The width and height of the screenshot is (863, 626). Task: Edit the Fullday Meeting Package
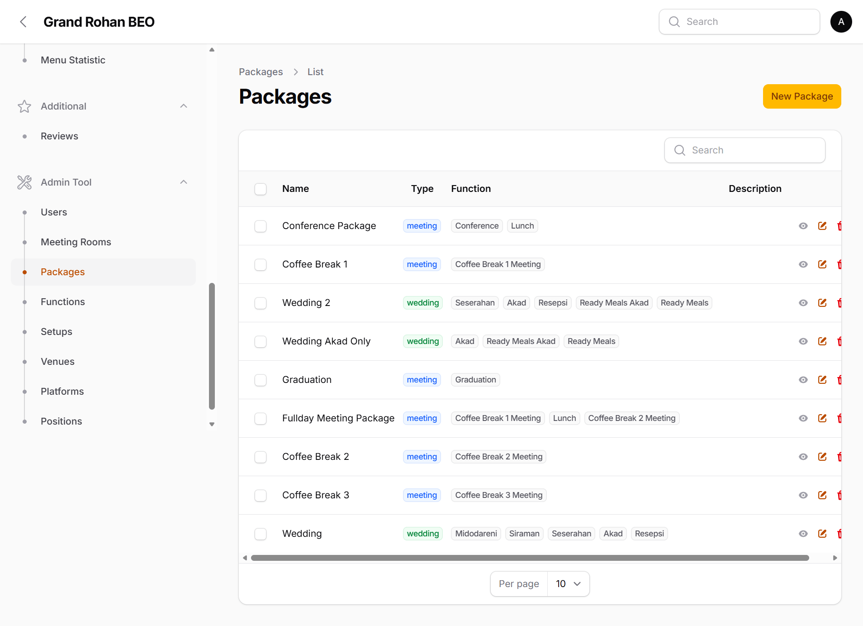pyautogui.click(x=822, y=418)
